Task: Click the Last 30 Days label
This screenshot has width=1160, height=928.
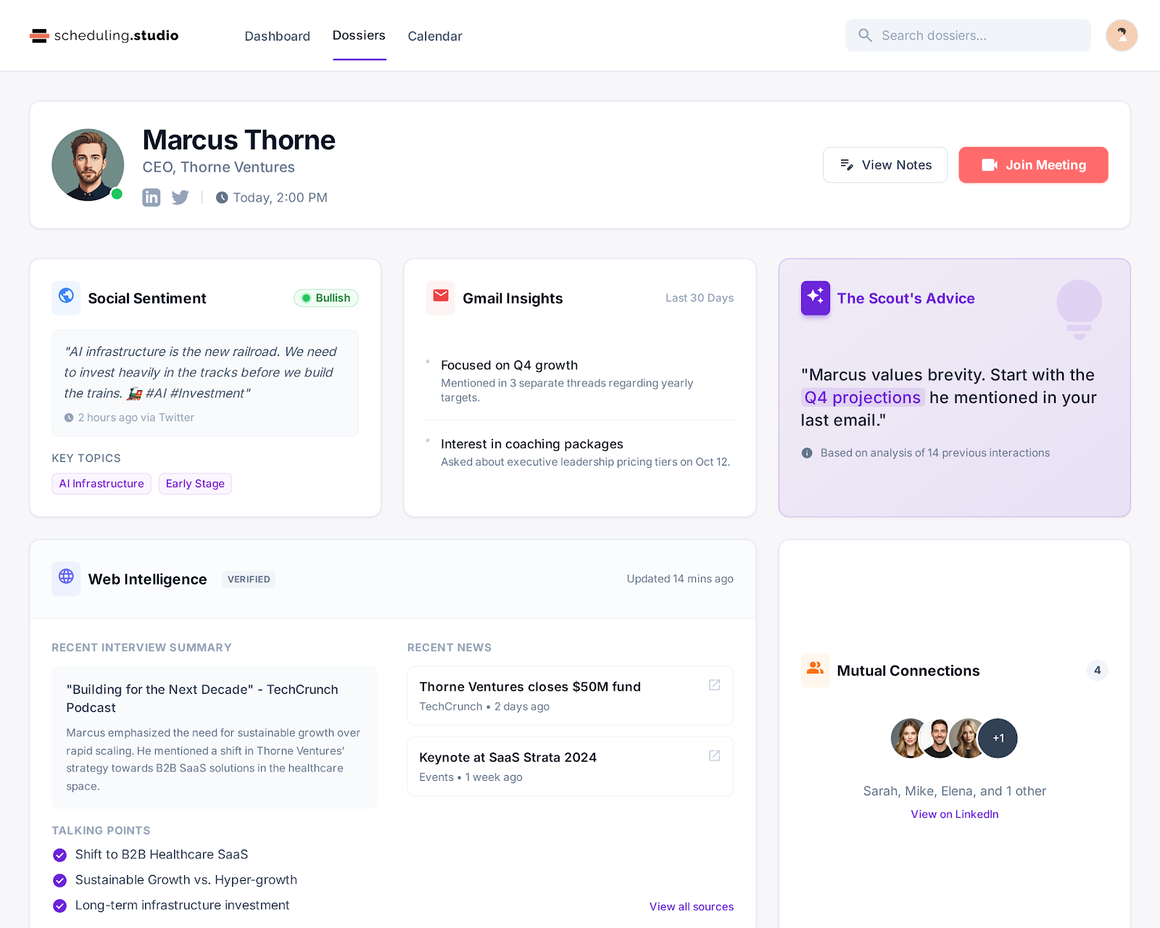Action: point(700,298)
